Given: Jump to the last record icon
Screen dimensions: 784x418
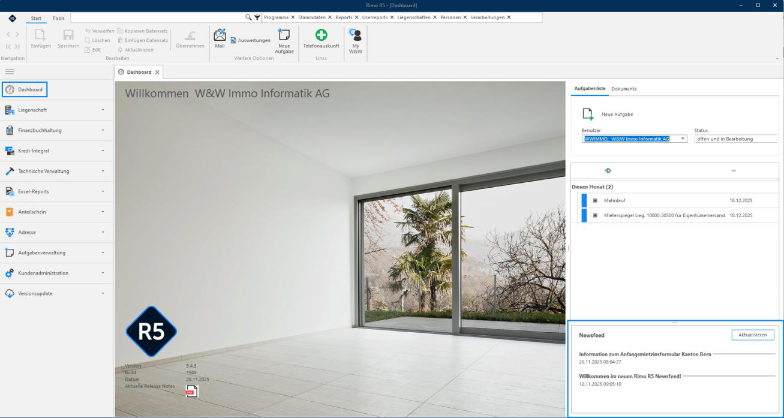Looking at the screenshot, I should [x=17, y=46].
